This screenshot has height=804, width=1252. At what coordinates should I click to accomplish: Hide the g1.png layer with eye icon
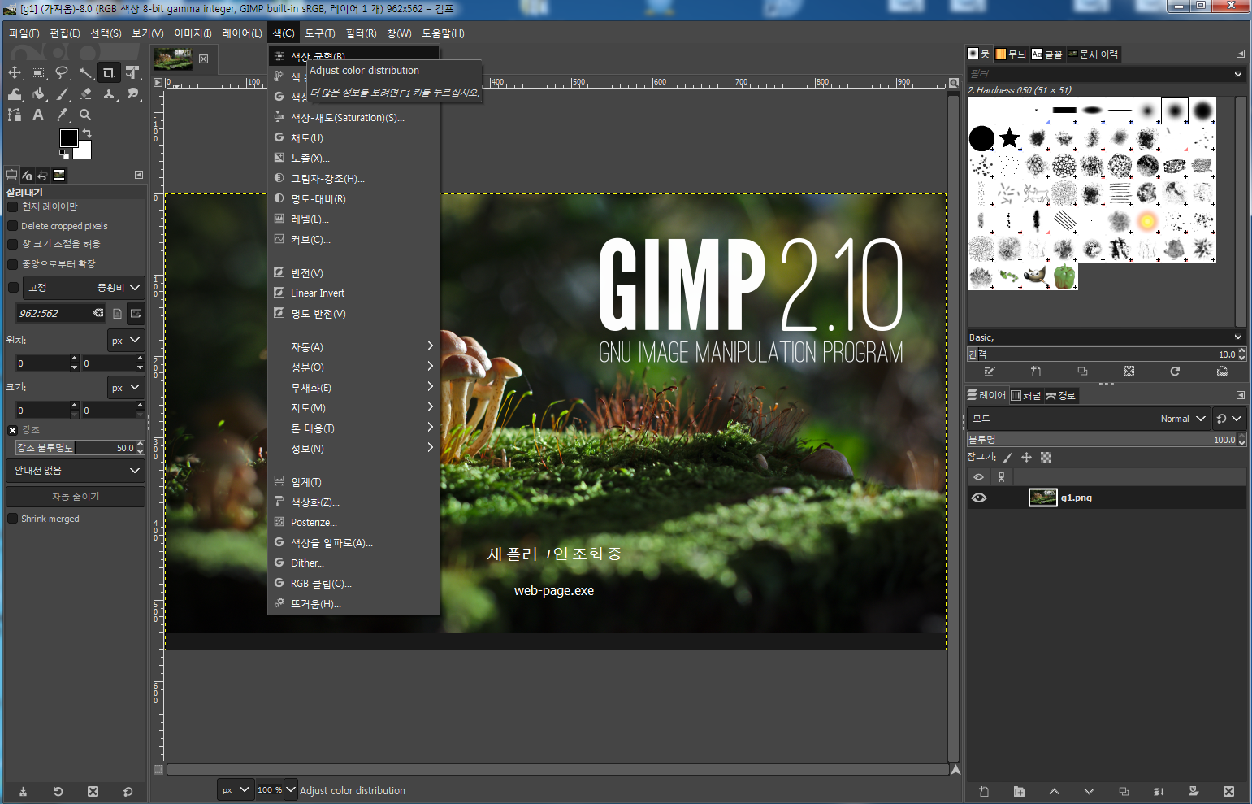[x=979, y=498]
